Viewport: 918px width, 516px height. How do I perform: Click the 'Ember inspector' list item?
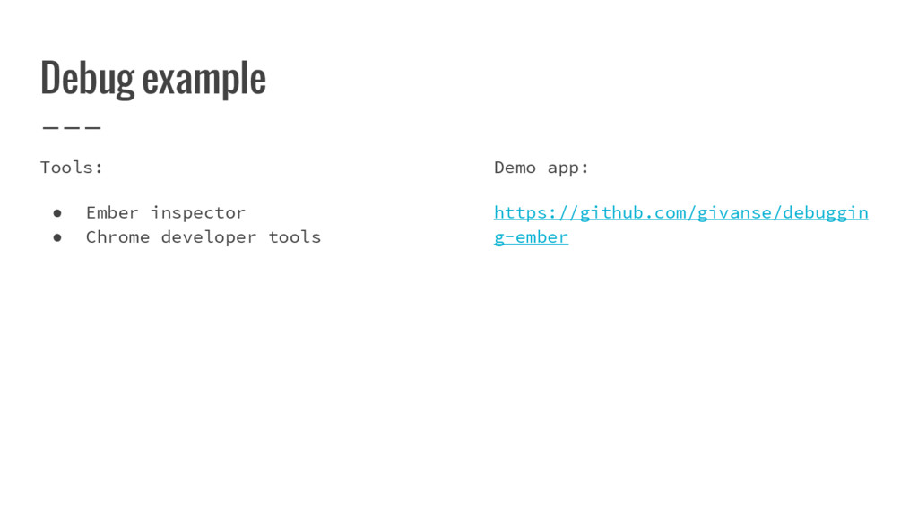pyautogui.click(x=166, y=212)
